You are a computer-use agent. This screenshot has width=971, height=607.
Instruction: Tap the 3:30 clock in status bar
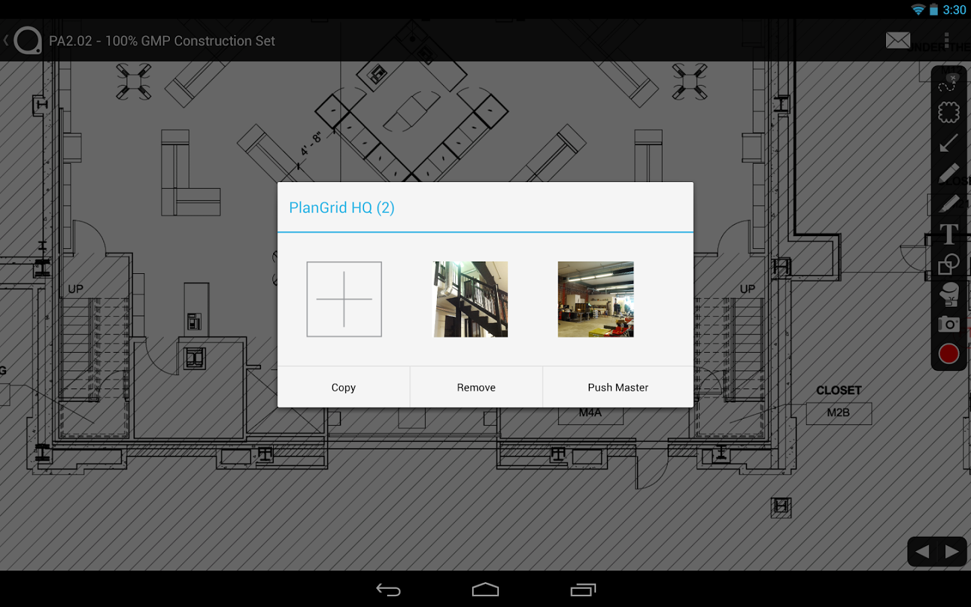955,10
